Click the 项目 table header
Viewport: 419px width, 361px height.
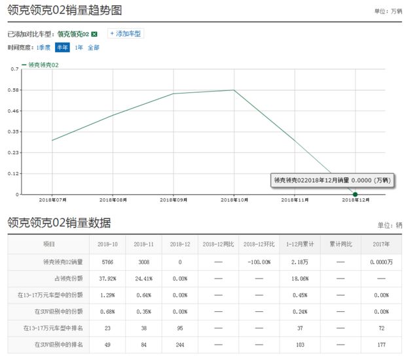48,244
